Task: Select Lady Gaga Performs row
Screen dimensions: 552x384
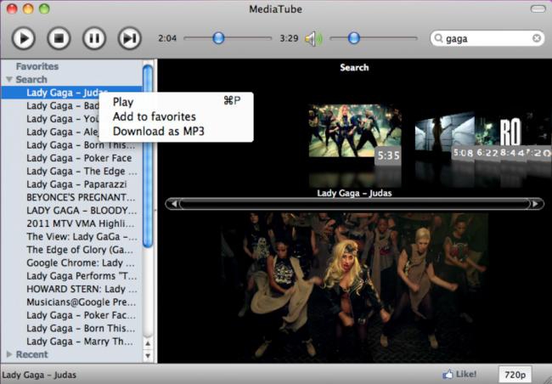Action: click(x=71, y=275)
